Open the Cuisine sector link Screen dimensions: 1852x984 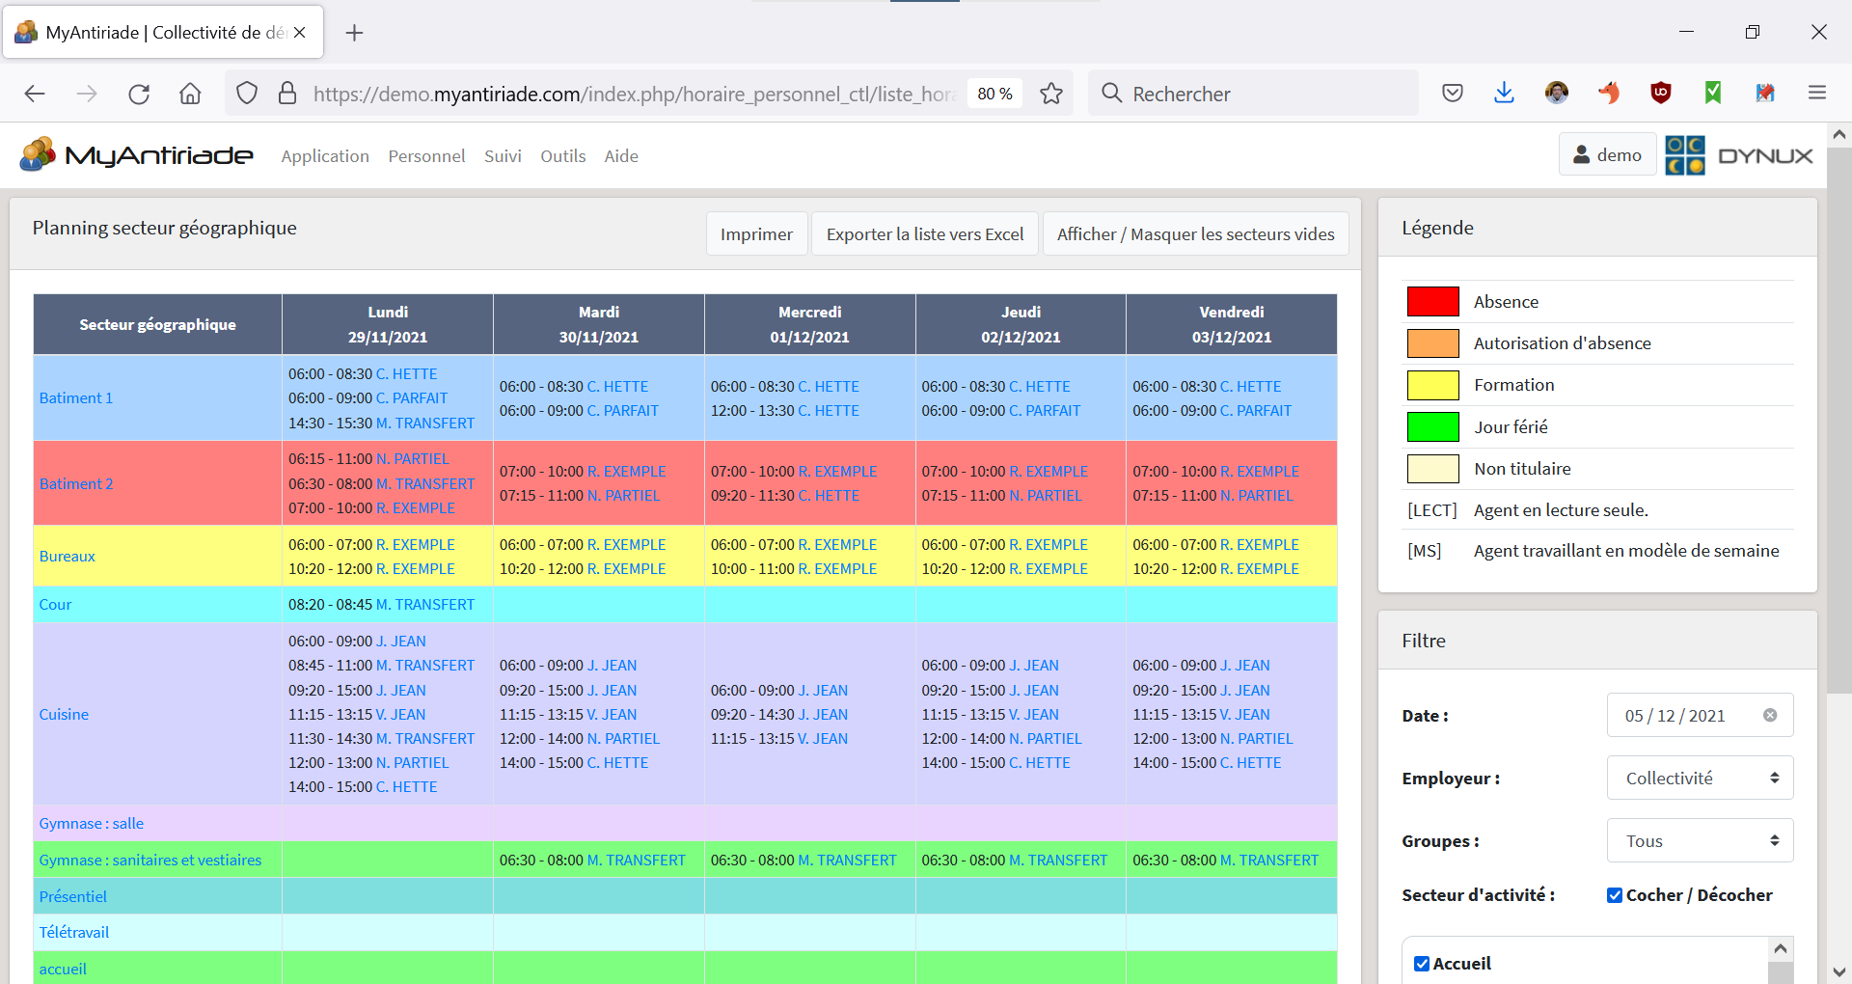click(x=64, y=714)
